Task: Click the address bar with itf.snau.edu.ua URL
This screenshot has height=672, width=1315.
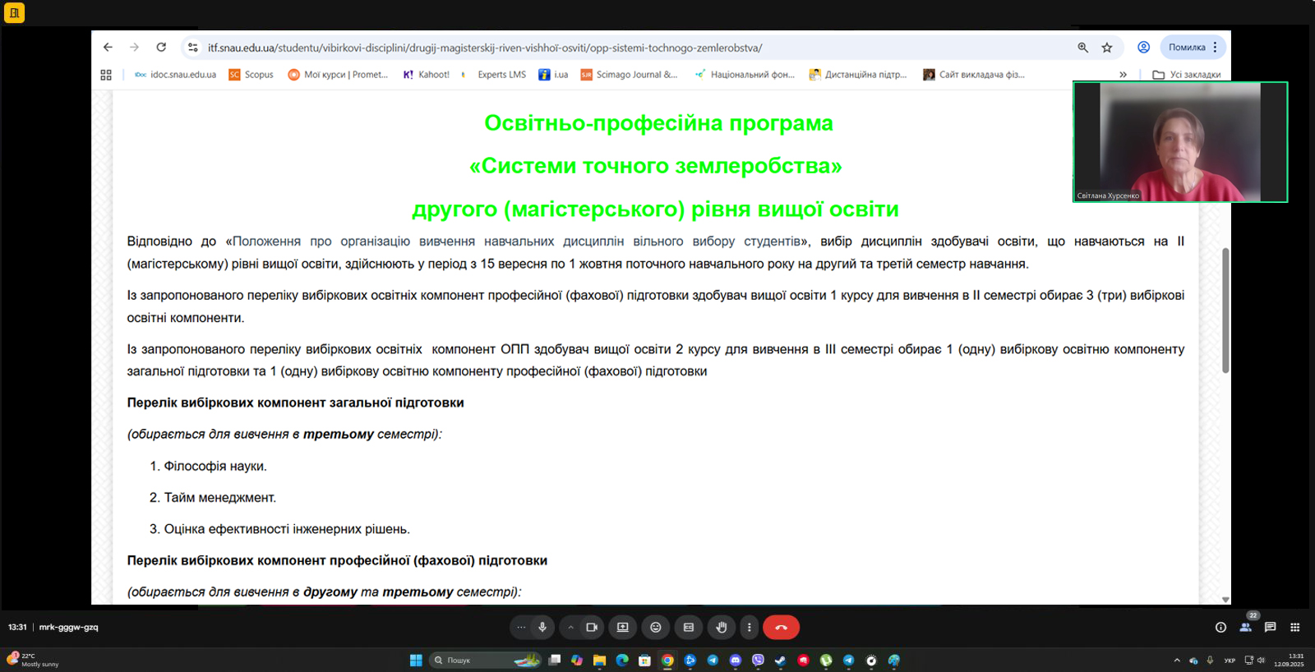Action: [485, 48]
